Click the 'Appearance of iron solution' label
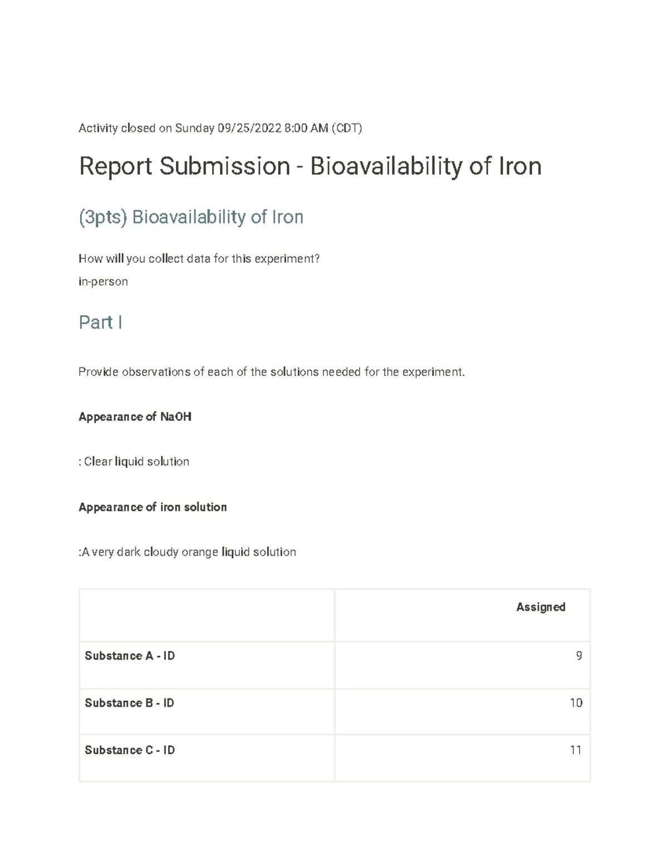668x865 pixels. [153, 507]
